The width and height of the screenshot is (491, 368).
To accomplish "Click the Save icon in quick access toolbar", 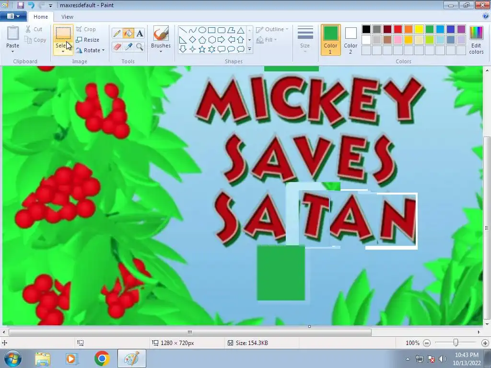I will click(20, 5).
